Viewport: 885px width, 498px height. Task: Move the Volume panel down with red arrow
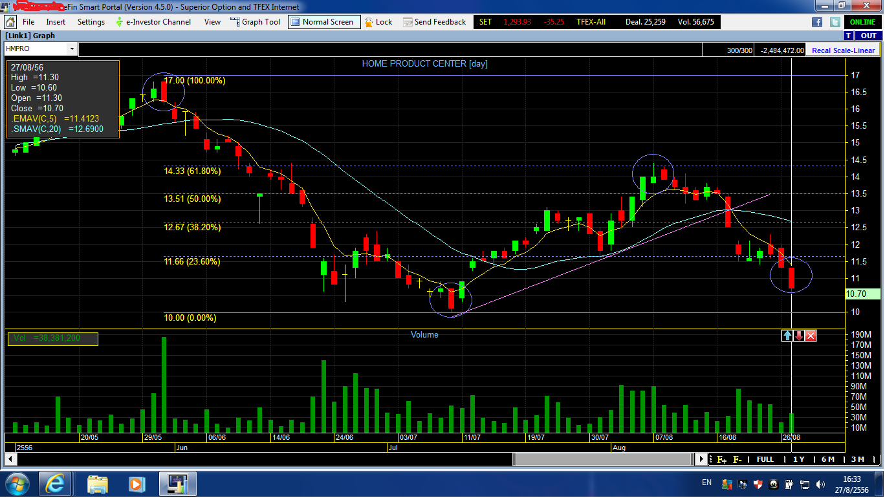pyautogui.click(x=799, y=336)
